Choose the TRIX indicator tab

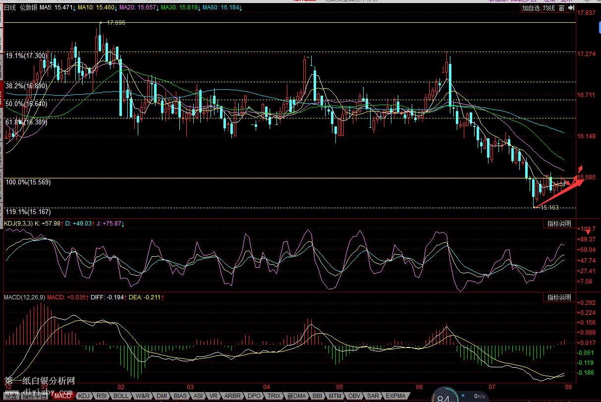coord(273,396)
